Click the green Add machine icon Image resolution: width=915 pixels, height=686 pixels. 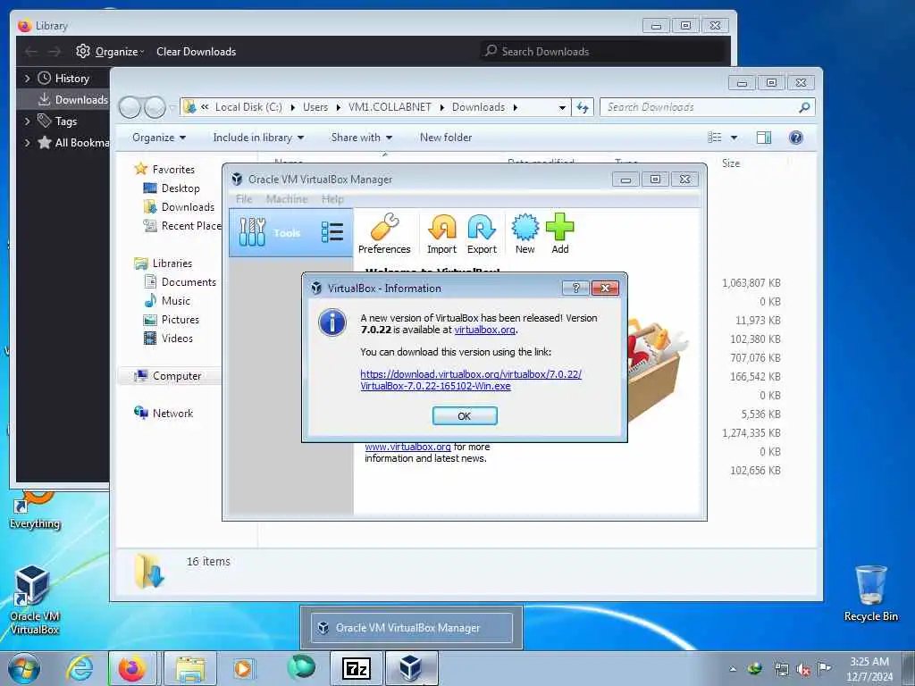click(x=559, y=233)
